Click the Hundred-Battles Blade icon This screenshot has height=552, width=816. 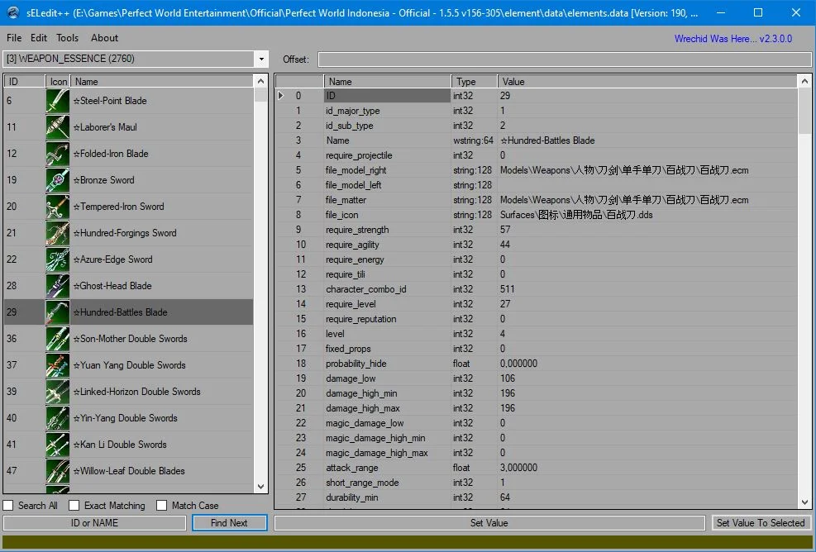coord(57,312)
